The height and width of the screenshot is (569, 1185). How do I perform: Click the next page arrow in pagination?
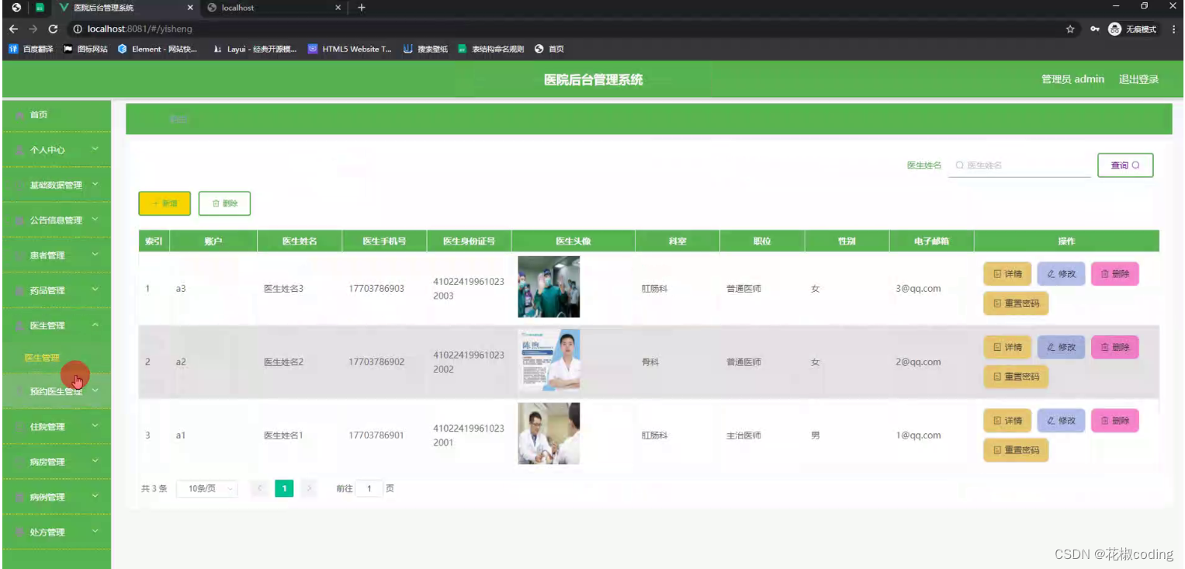309,488
